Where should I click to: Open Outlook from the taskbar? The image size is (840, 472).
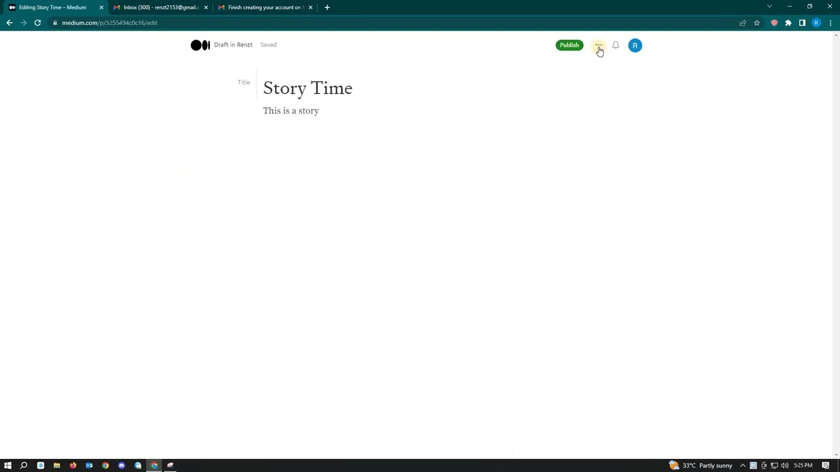tap(89, 465)
